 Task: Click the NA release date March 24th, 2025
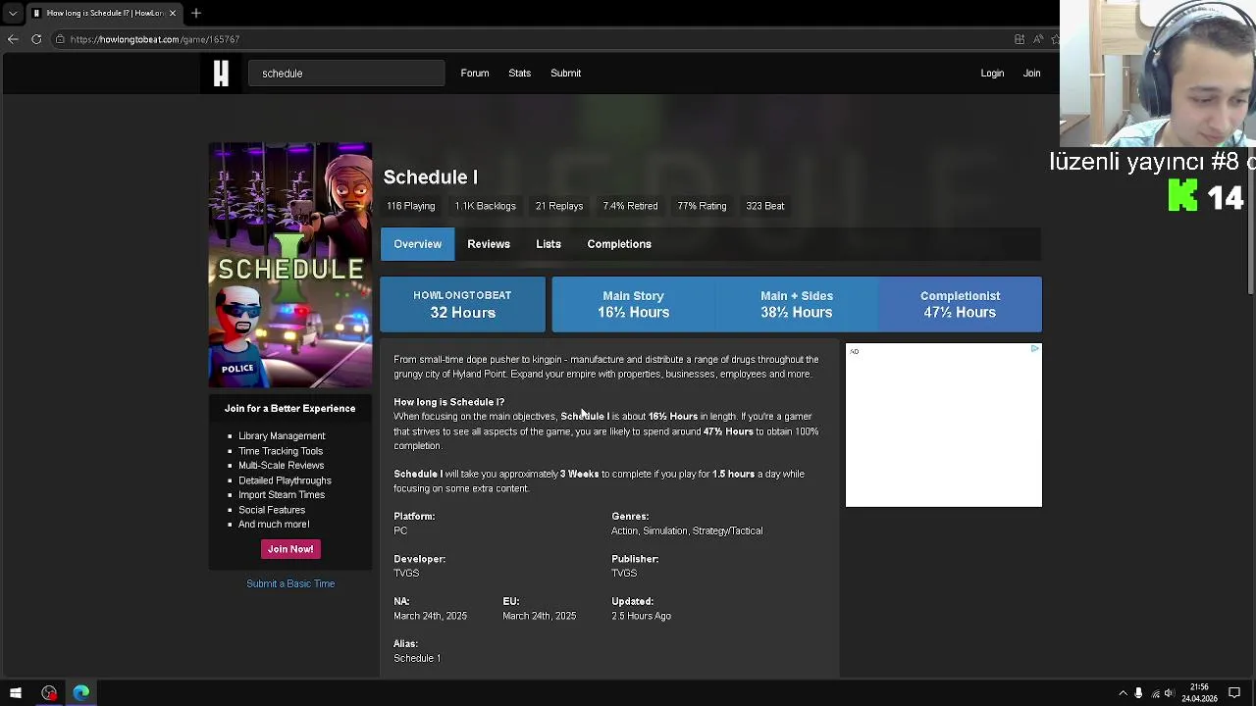point(430,616)
